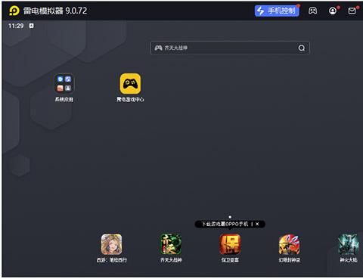
Task: Click the 雷电模拟器 9.0.72 title text
Action: [x=55, y=11]
